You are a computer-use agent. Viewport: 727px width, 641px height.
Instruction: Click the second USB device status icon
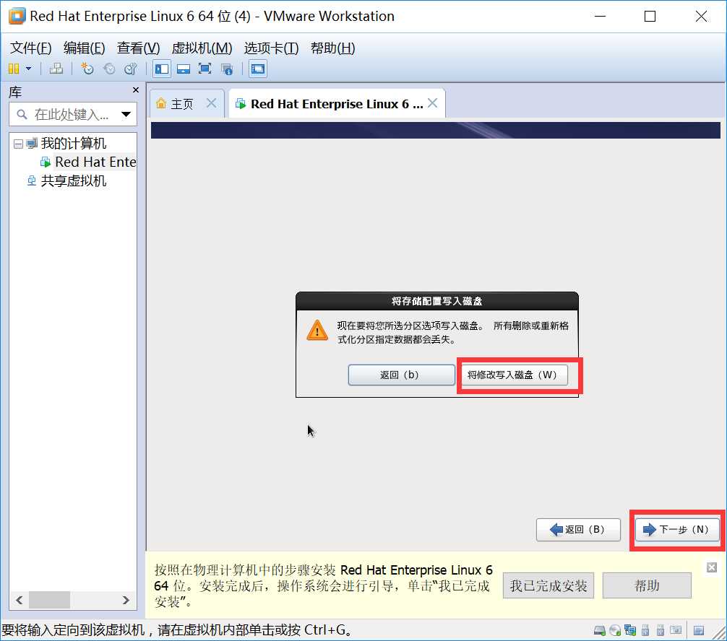click(x=661, y=630)
